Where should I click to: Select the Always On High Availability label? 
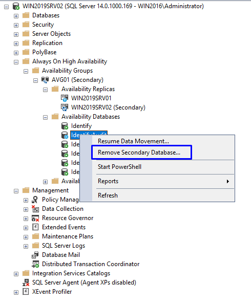coord(70,61)
